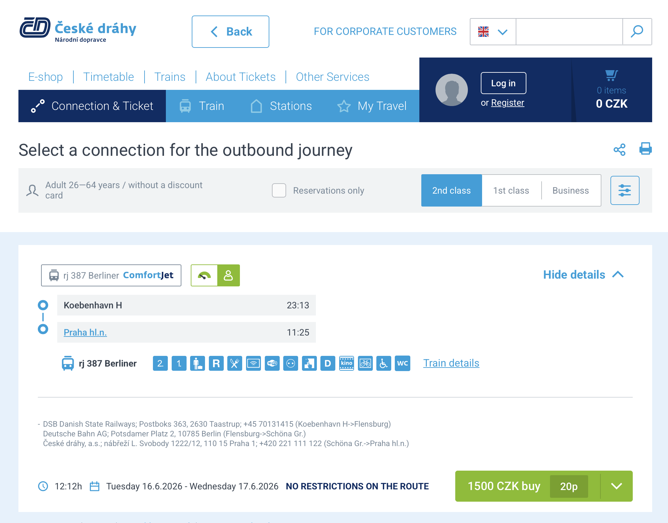668x523 pixels.
Task: Click the kino cinema service icon
Action: point(346,363)
